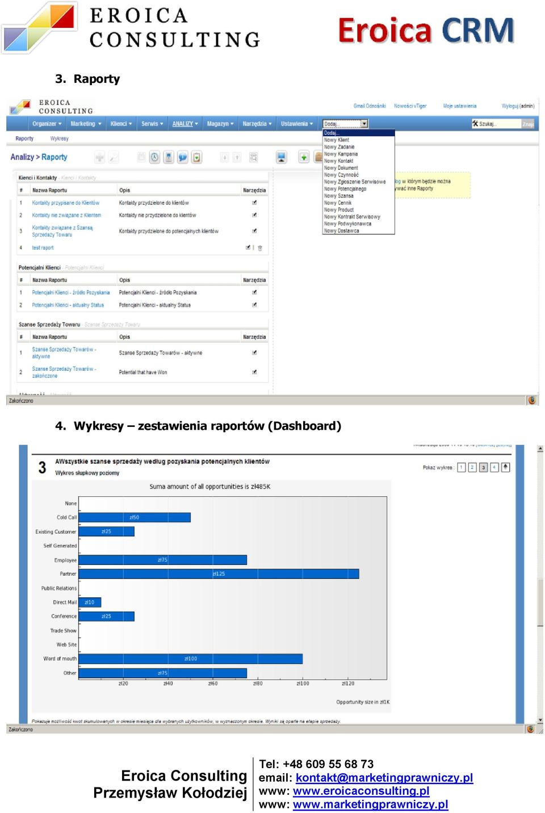Edit the 'test raport' report via its pencil icon
545x813 pixels.
coord(248,248)
